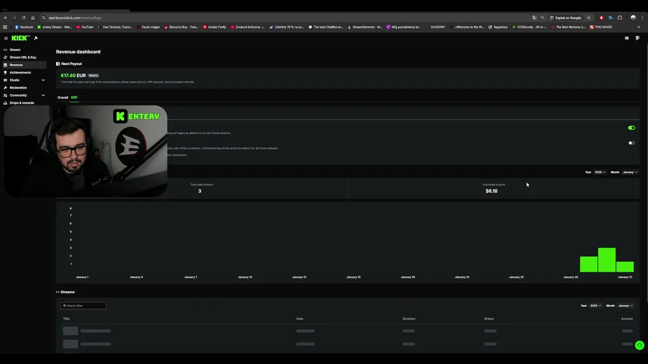Open browser home page icon
Image resolution: width=648 pixels, height=364 pixels.
point(33,18)
